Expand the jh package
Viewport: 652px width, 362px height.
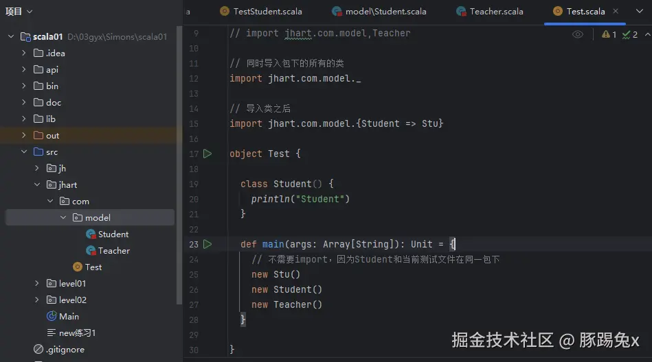coord(37,168)
